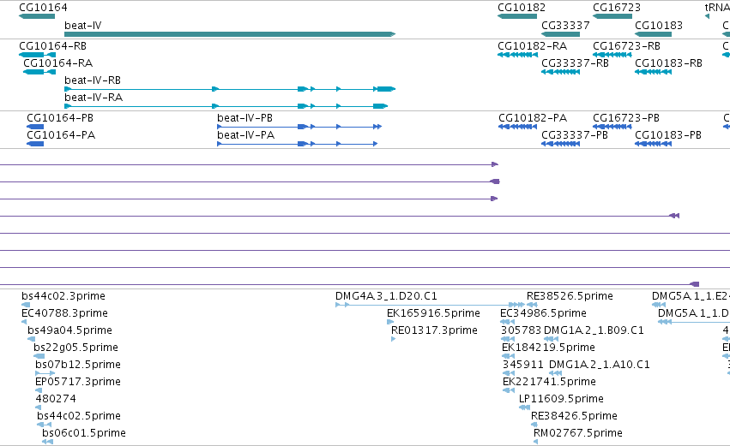Click the CG10183-RB transcript
The height and width of the screenshot is (446, 730).
(x=653, y=72)
